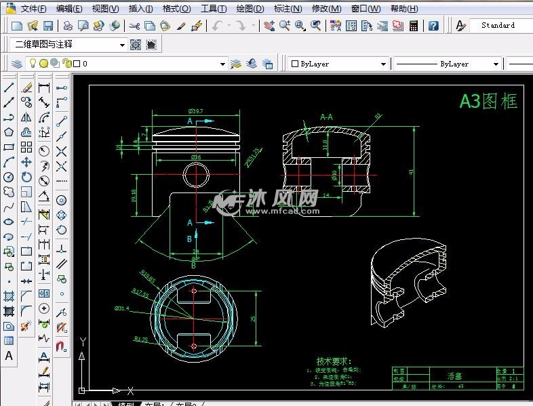This screenshot has width=533, height=406.
Task: Open the layer list dropdown
Action: [x=222, y=64]
